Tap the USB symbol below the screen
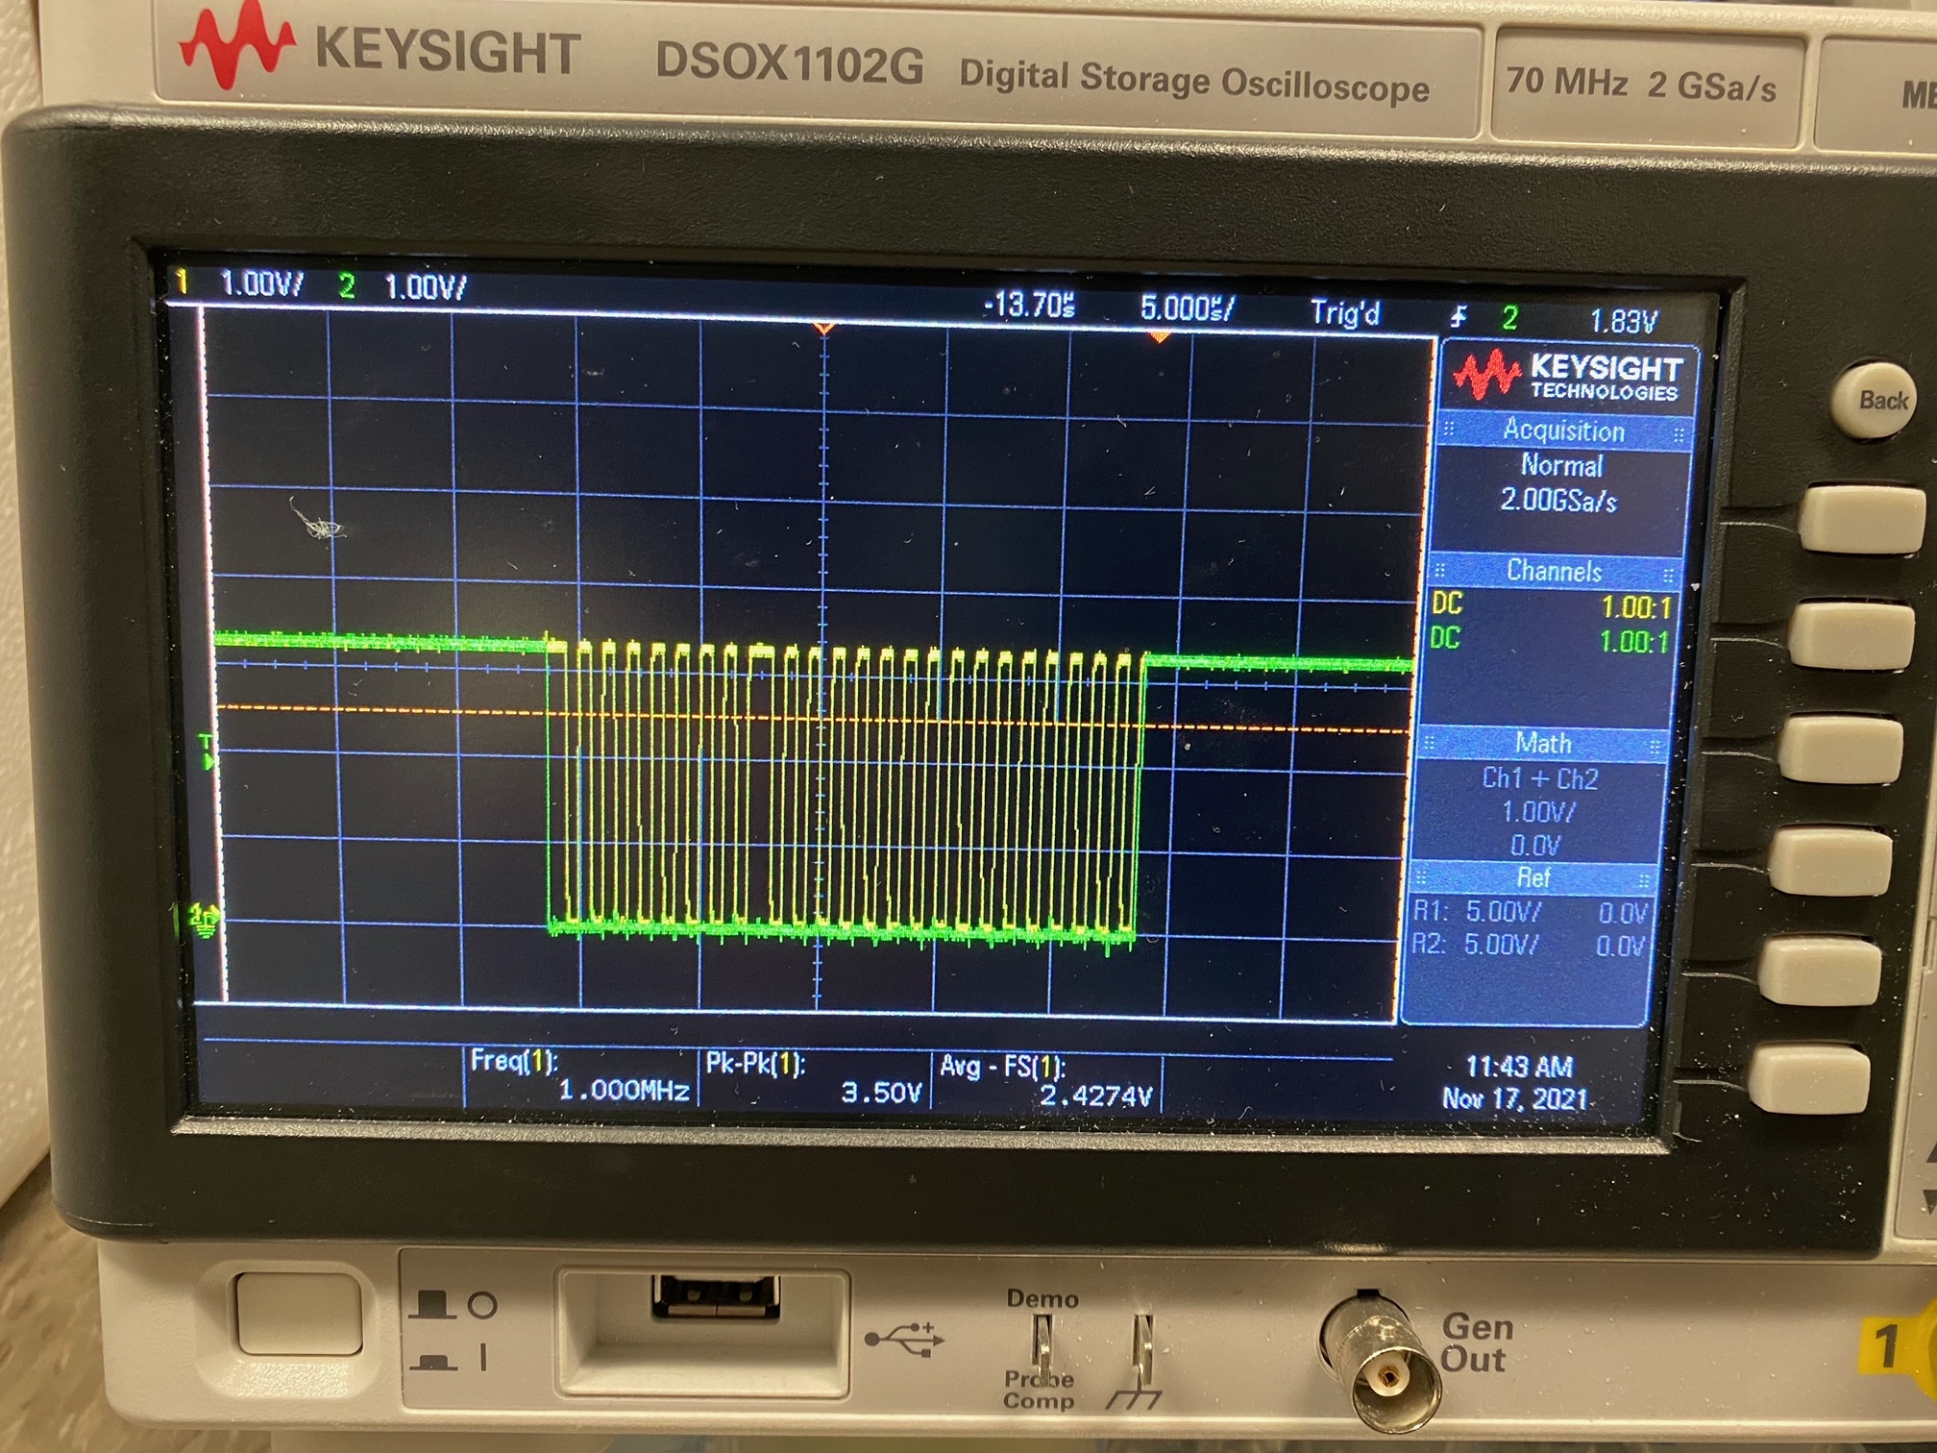Image resolution: width=1937 pixels, height=1453 pixels. (x=904, y=1338)
